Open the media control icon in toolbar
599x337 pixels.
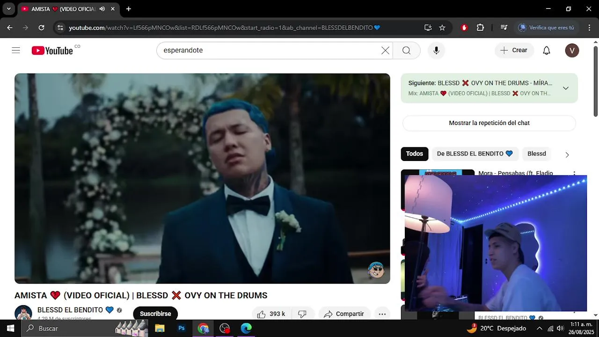(504, 28)
